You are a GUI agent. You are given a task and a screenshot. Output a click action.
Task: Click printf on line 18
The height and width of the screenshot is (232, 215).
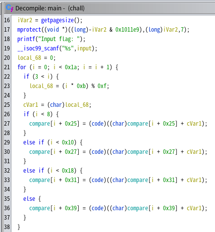point(26,39)
